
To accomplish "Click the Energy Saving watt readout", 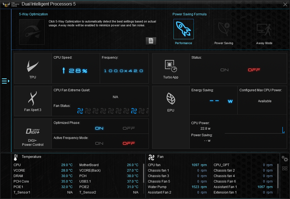I will (221, 101).
